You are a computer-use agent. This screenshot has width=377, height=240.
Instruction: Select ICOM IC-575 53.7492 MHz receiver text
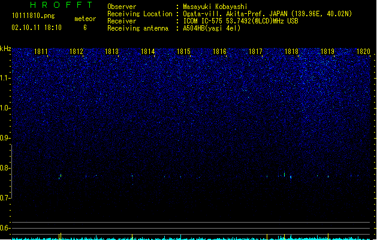tap(241, 21)
